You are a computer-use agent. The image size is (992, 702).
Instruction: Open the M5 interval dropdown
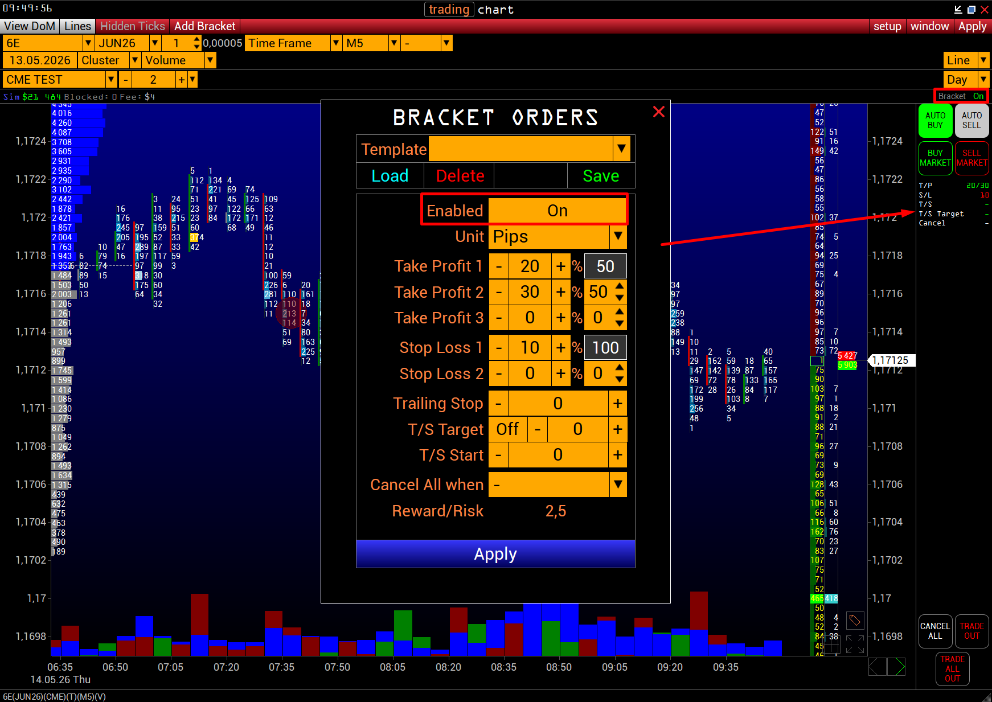(x=394, y=43)
